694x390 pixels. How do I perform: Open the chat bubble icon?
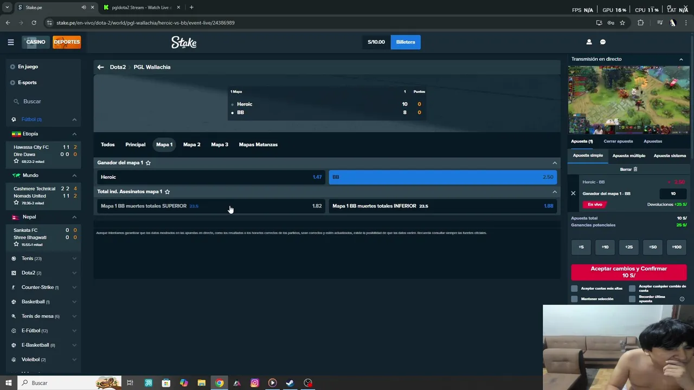[603, 42]
